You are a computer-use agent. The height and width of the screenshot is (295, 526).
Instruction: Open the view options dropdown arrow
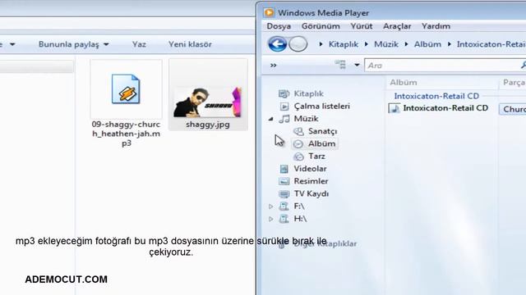pyautogui.click(x=357, y=65)
